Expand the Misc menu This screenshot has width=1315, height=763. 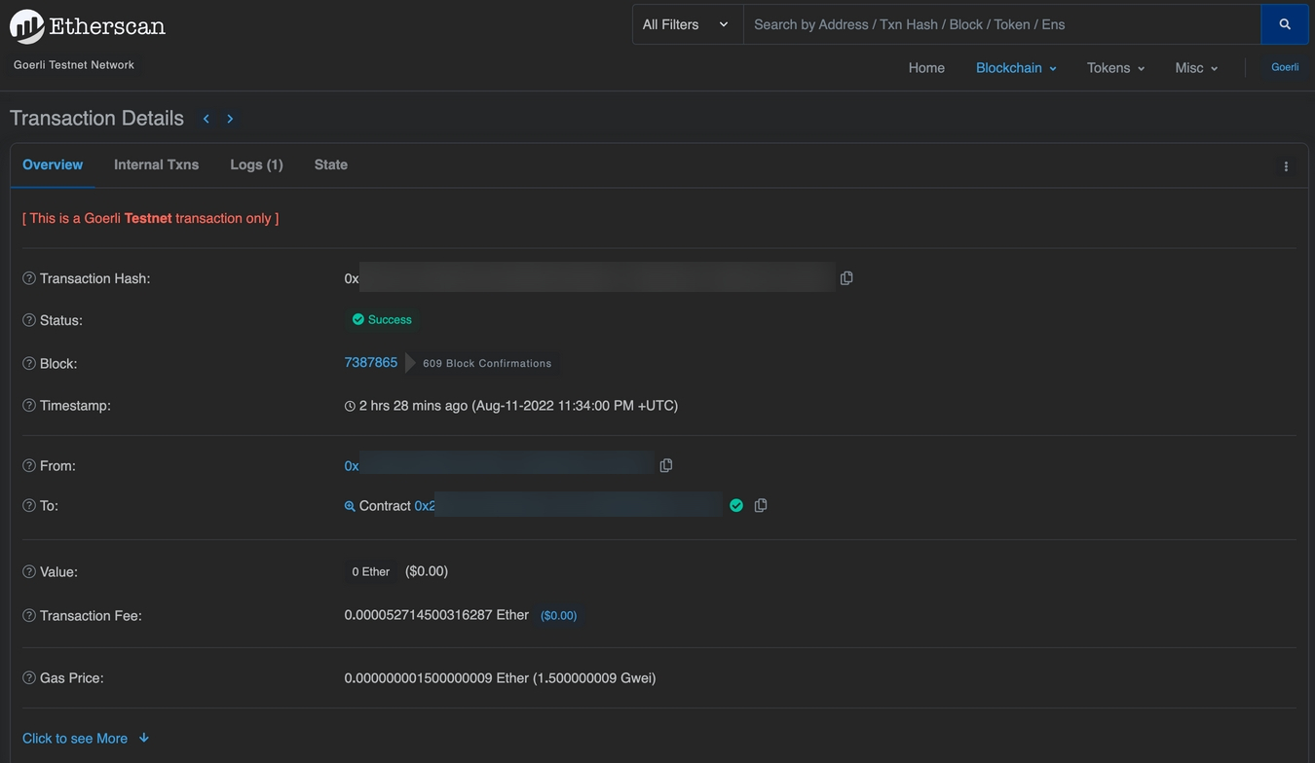pos(1197,68)
